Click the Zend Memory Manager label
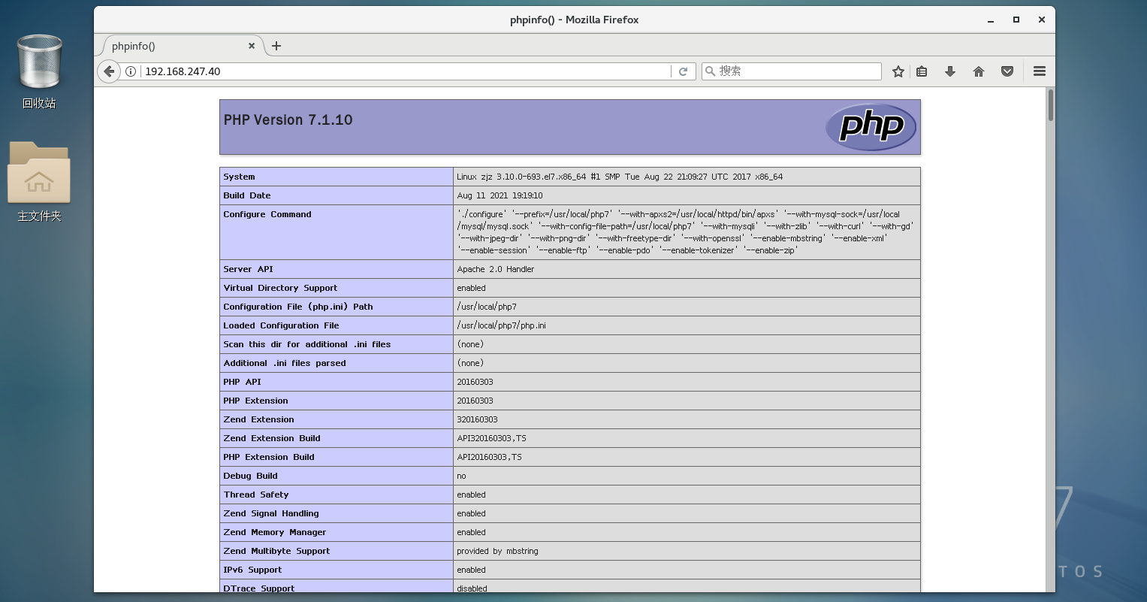The height and width of the screenshot is (602, 1147). tap(275, 532)
